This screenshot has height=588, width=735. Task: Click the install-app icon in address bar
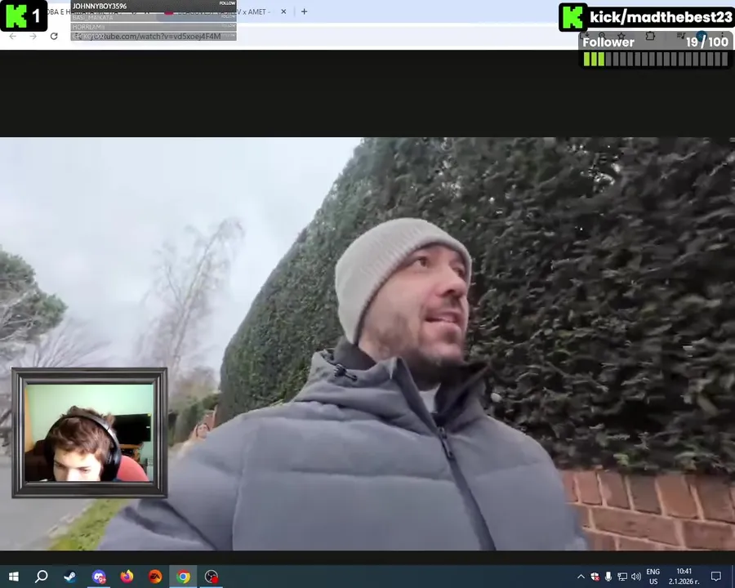point(585,36)
